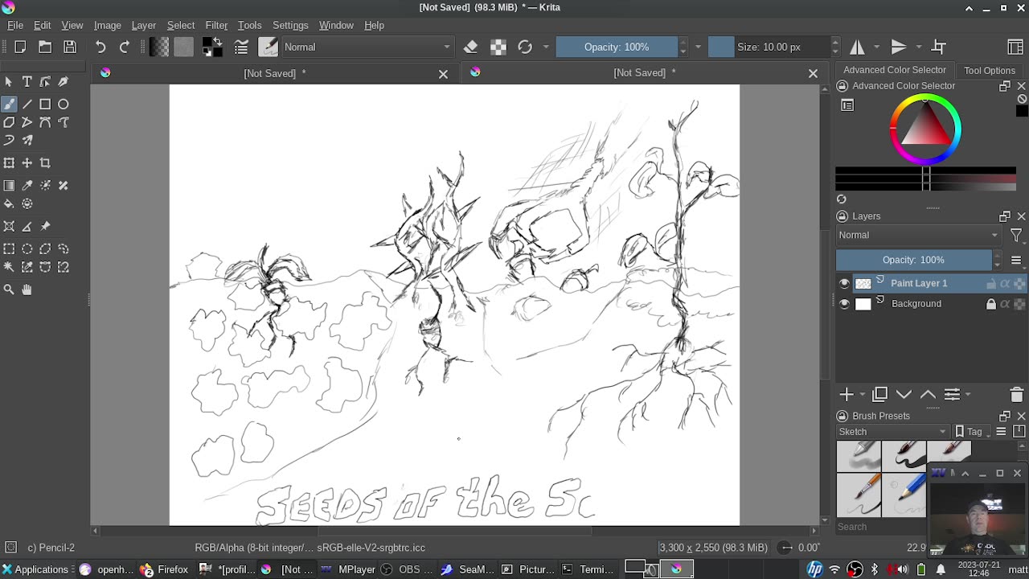1029x579 pixels.
Task: Move layer down with chevron button
Action: (904, 394)
